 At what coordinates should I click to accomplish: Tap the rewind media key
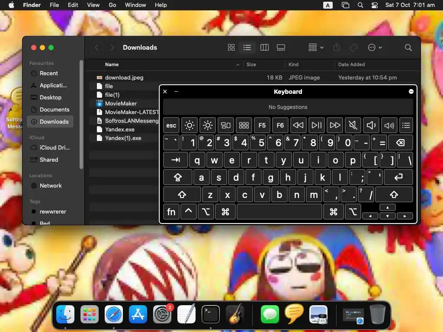pos(298,125)
